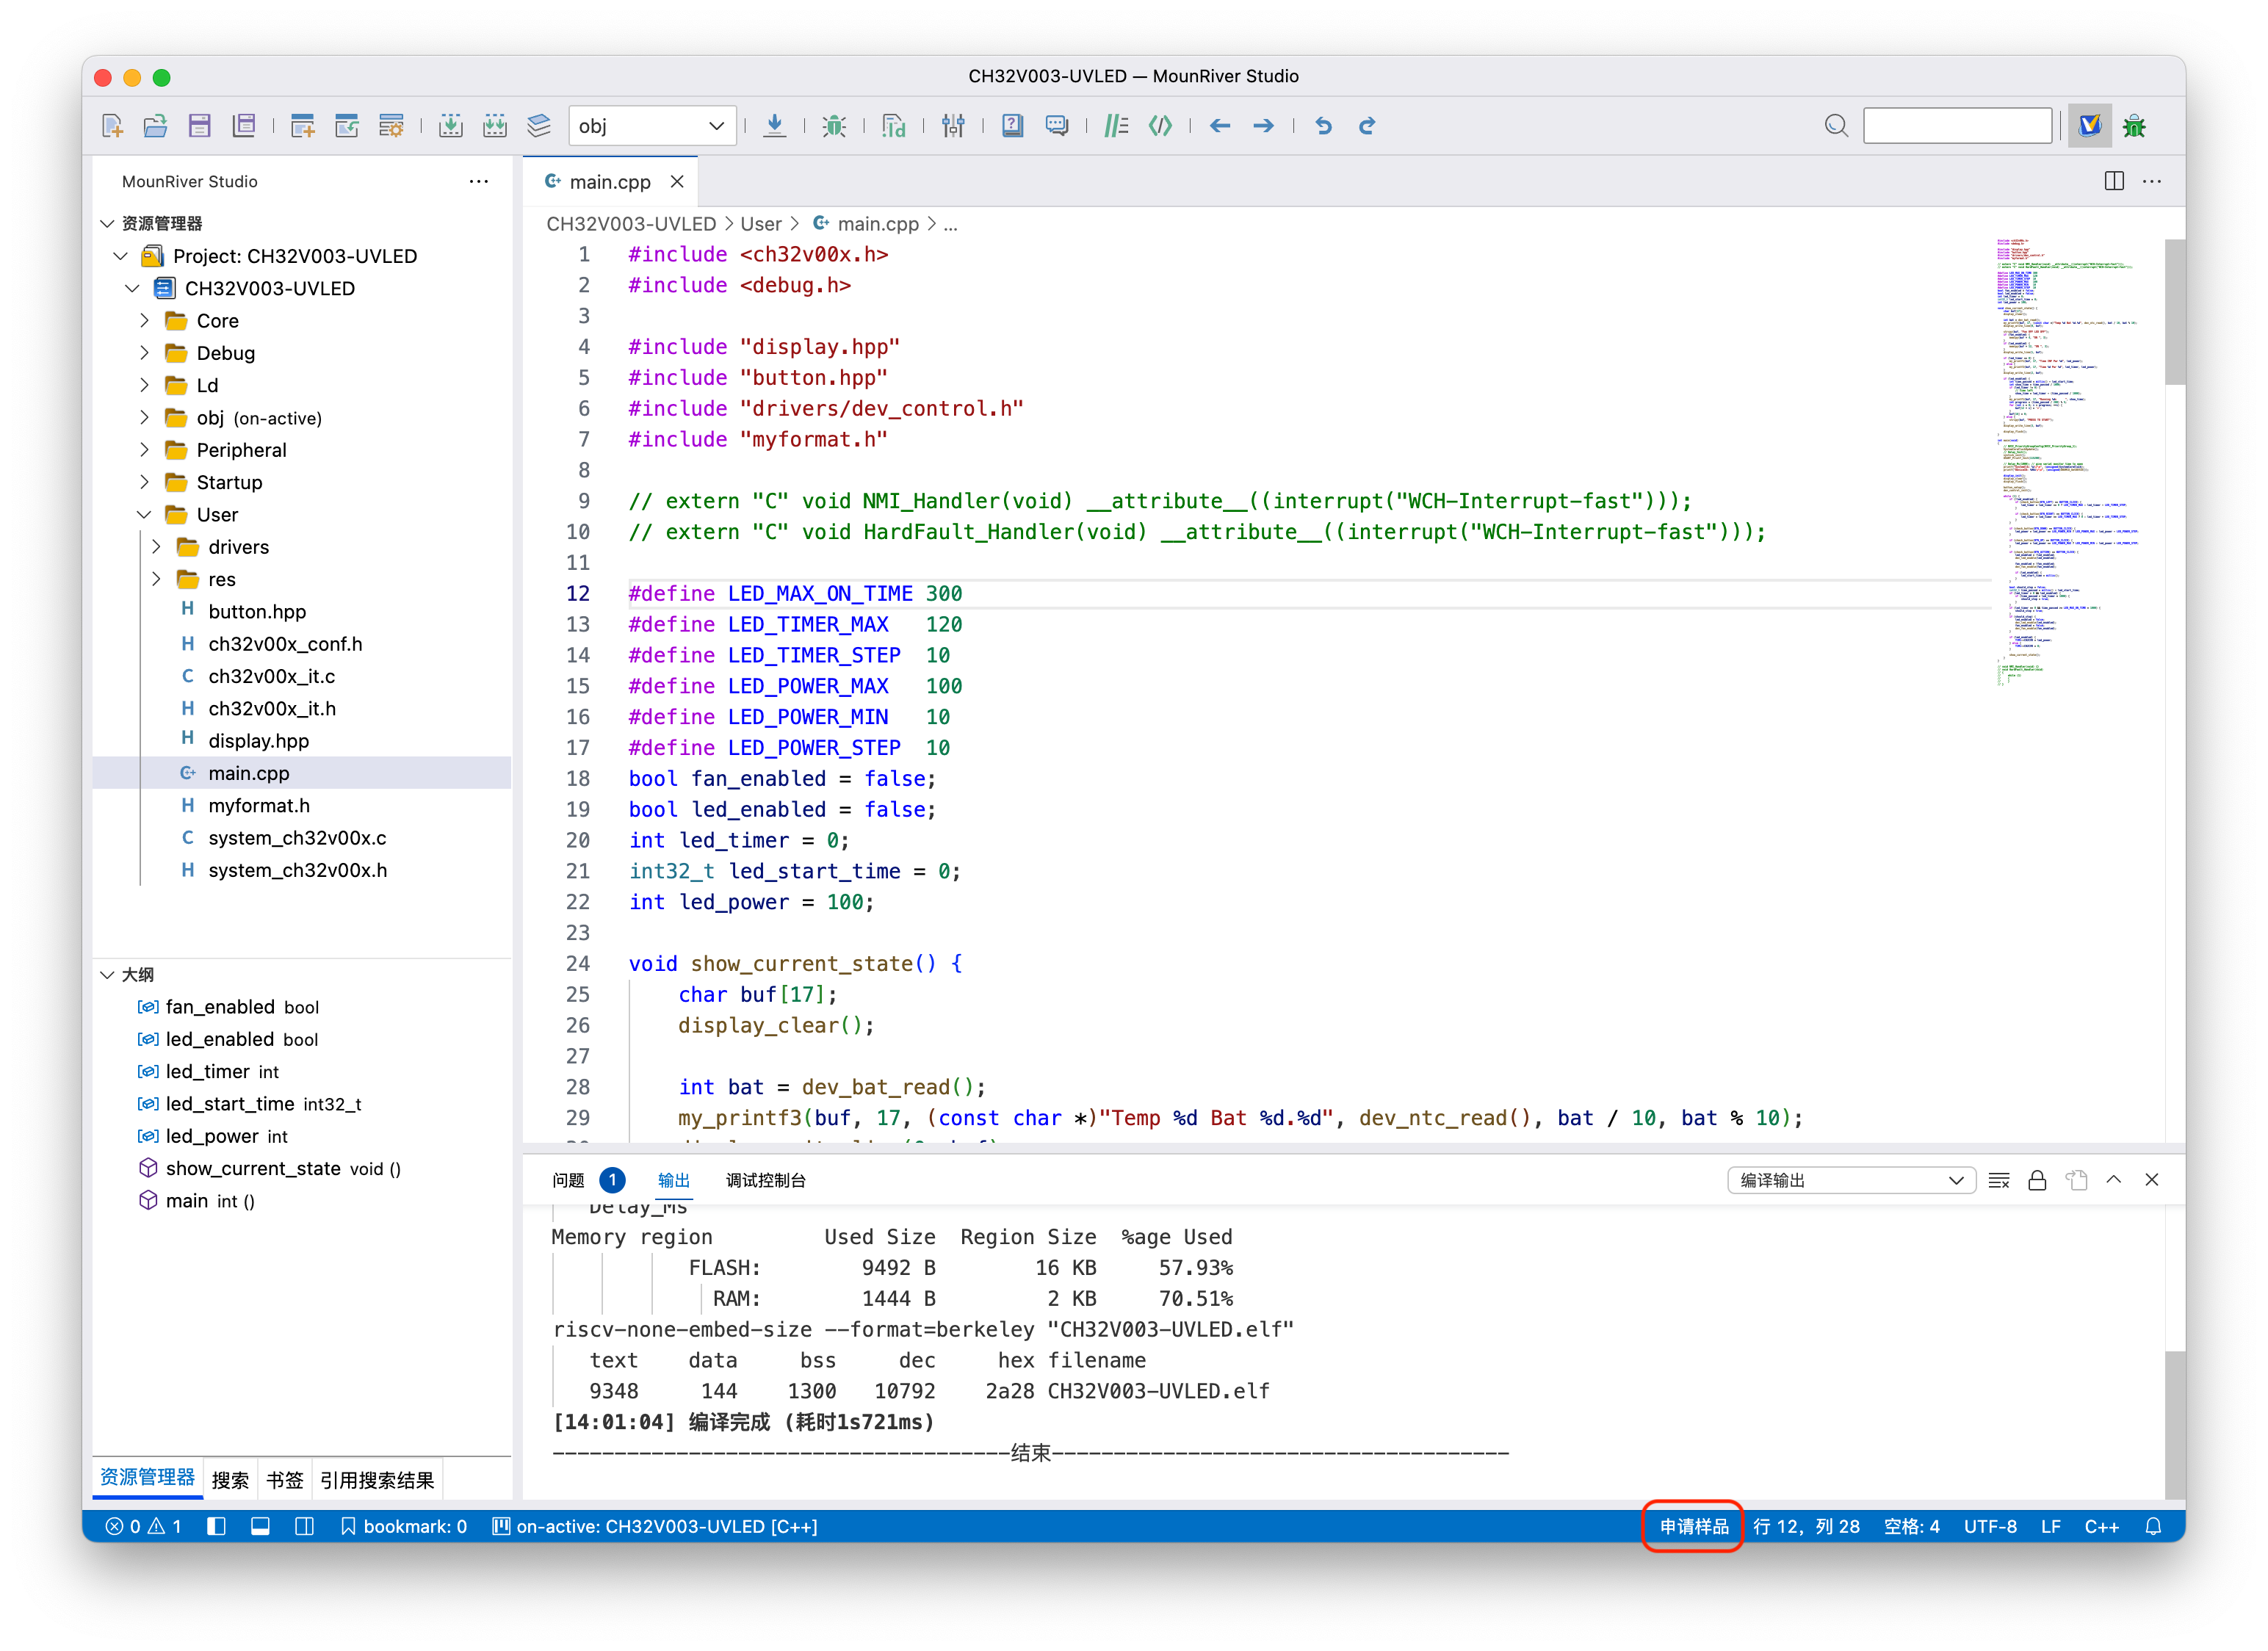Open the obj build configuration dropdown

click(x=652, y=126)
